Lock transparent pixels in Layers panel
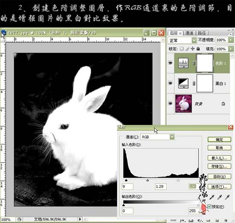 point(182,49)
